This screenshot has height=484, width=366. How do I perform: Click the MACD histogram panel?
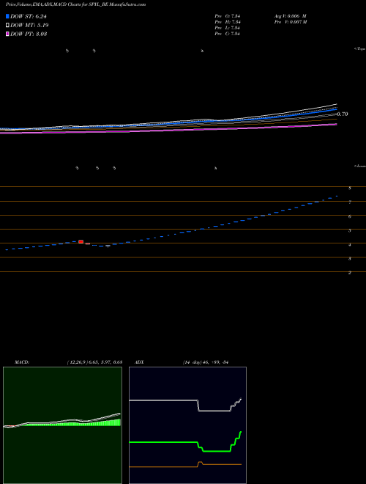(62, 425)
